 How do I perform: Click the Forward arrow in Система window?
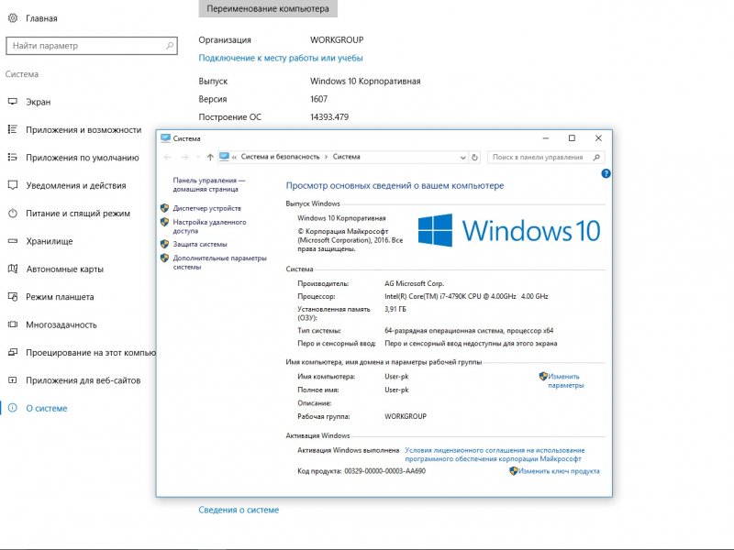coord(185,157)
